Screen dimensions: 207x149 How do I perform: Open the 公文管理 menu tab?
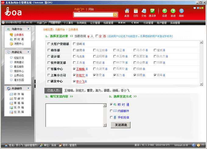95,23
